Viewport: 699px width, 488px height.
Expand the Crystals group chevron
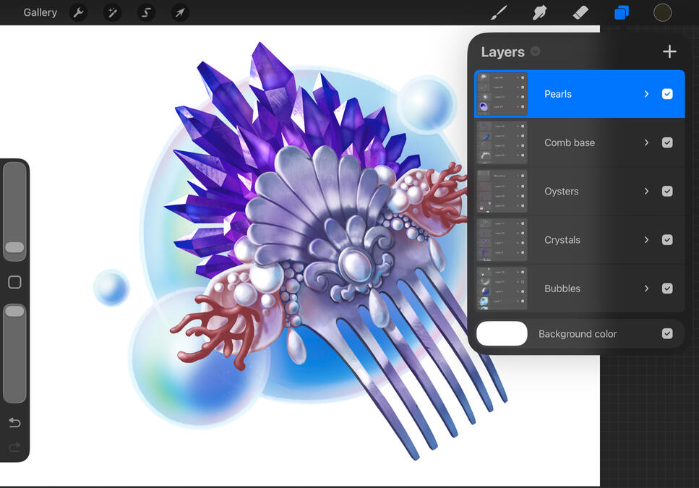coord(646,240)
